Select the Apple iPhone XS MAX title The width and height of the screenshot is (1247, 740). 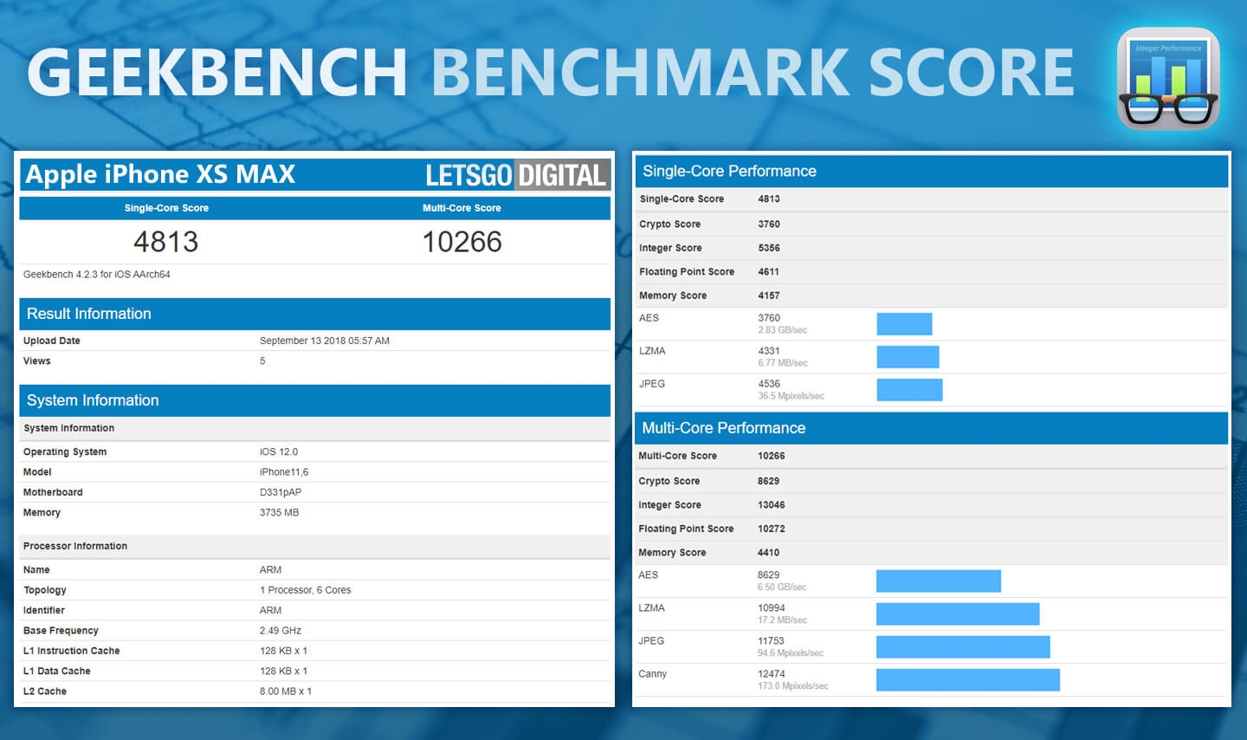159,174
